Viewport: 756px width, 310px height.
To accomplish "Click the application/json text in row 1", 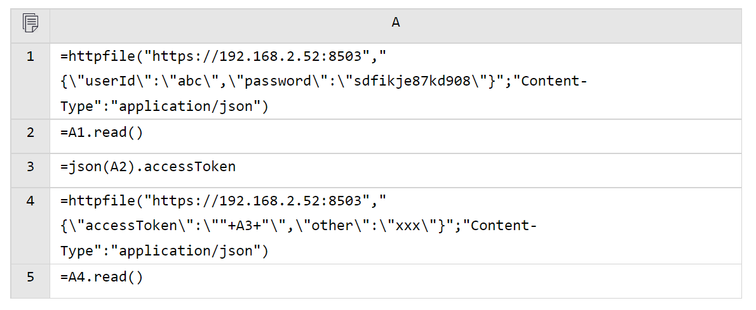I will pyautogui.click(x=186, y=107).
